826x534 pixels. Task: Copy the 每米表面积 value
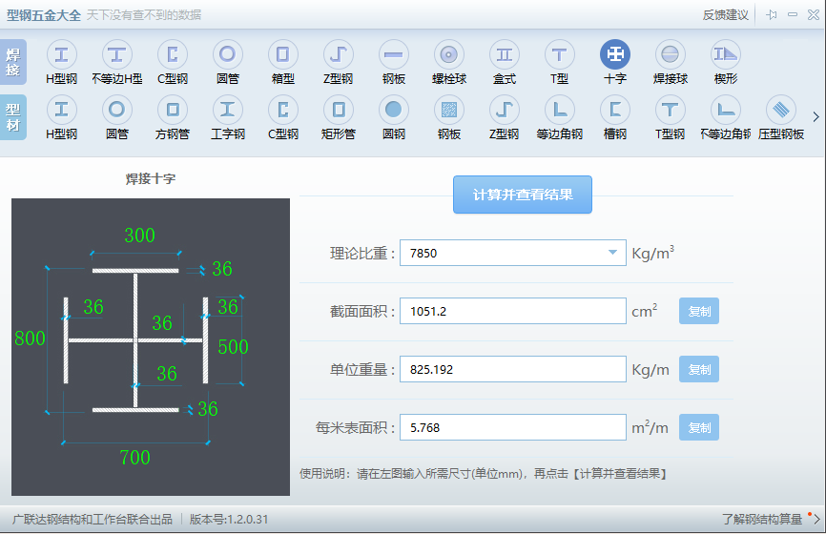click(x=699, y=427)
